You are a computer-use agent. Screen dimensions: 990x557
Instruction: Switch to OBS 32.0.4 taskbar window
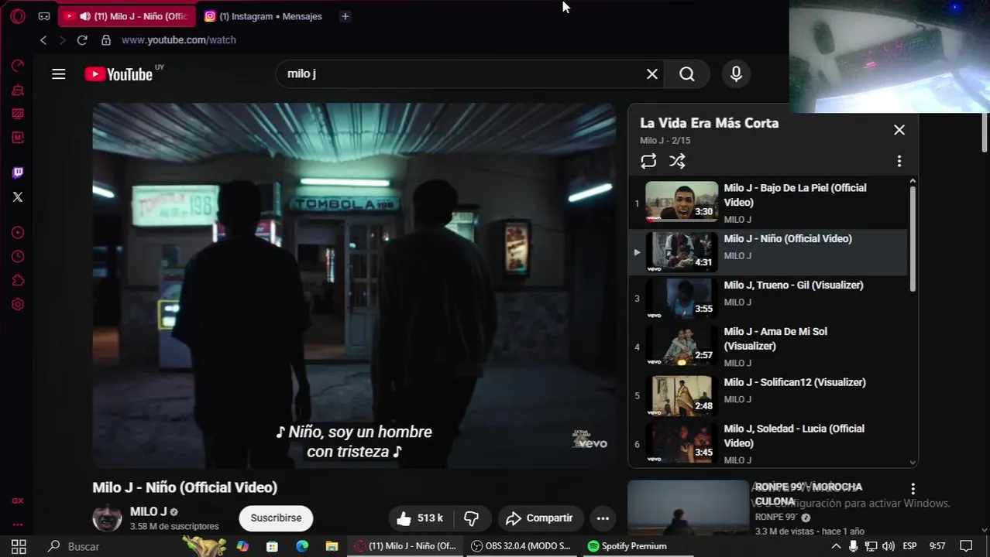[x=521, y=546]
